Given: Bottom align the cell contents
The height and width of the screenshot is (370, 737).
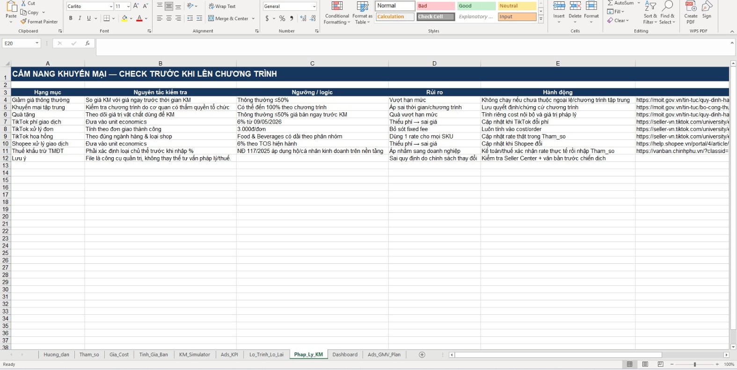Looking at the screenshot, I should (178, 6).
